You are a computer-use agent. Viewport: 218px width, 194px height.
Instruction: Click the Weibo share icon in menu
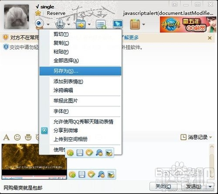[x=44, y=130]
